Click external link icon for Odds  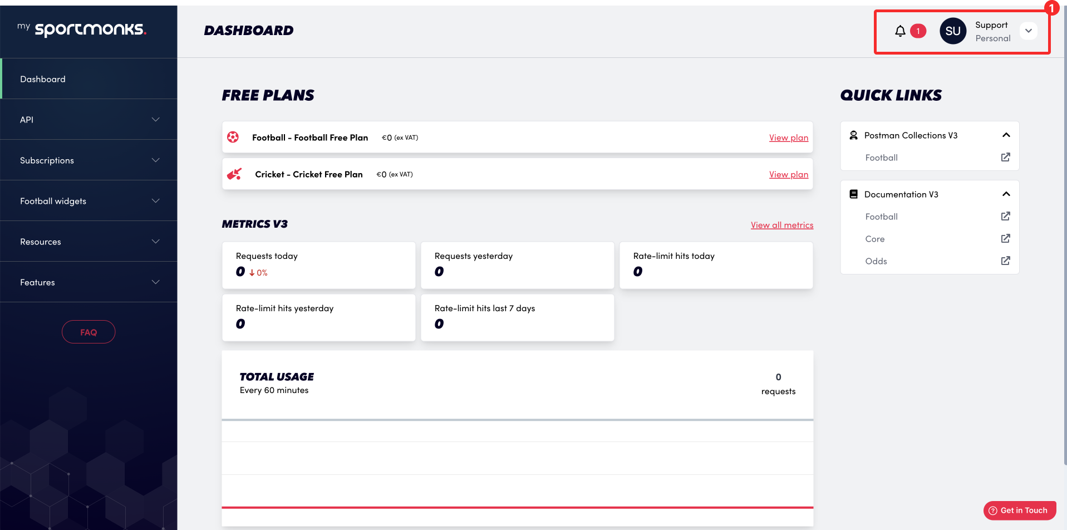tap(1006, 261)
